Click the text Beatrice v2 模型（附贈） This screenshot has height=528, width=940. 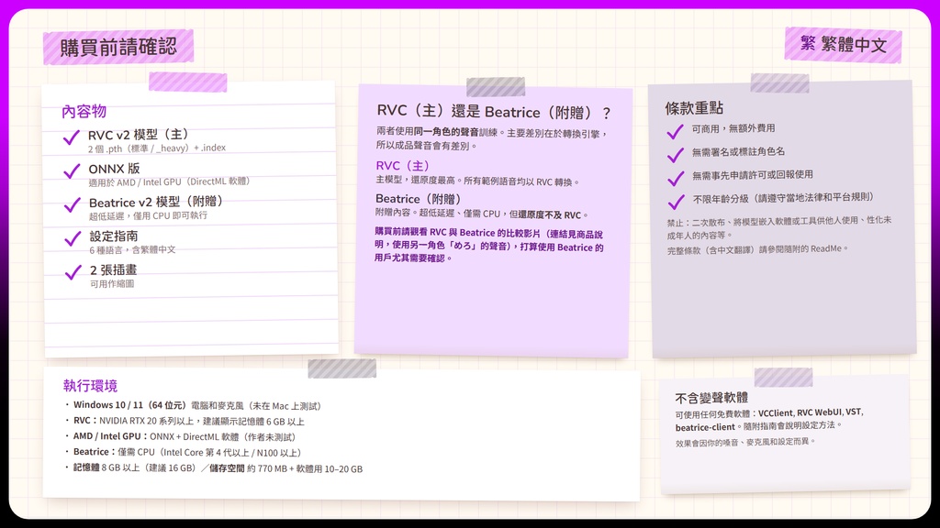click(156, 203)
